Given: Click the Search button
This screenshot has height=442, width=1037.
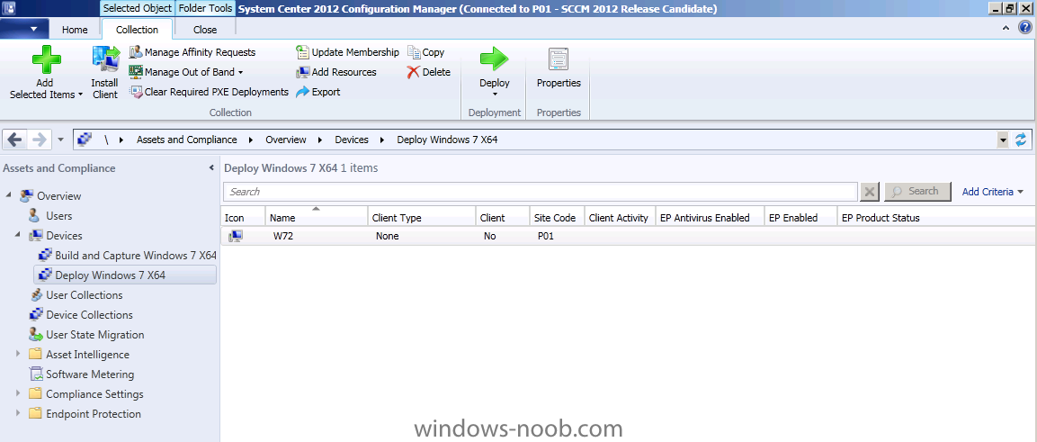Looking at the screenshot, I should (916, 191).
